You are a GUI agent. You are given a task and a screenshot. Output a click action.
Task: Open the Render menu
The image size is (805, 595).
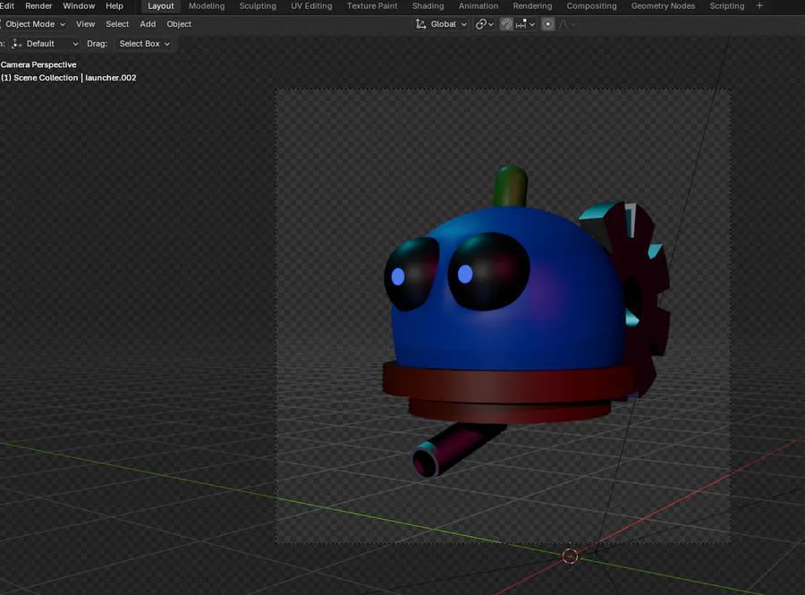[38, 6]
